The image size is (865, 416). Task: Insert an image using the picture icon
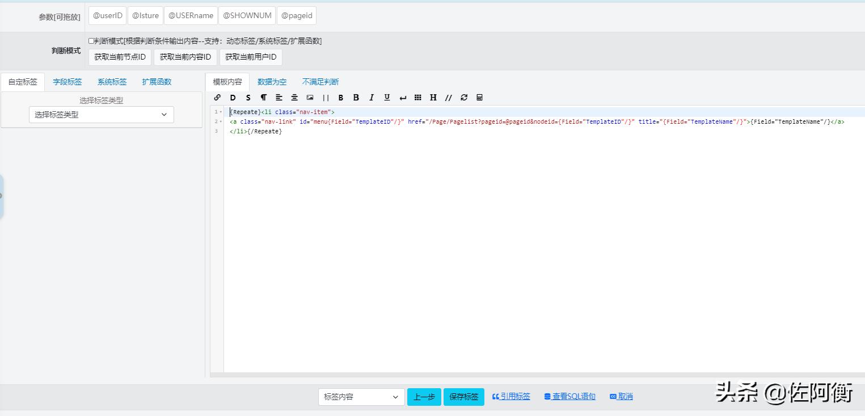[310, 98]
